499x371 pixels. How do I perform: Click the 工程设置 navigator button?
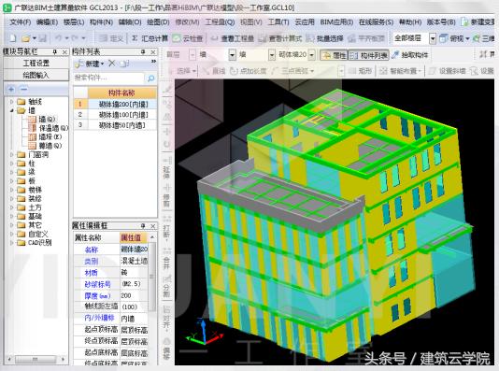tap(36, 63)
